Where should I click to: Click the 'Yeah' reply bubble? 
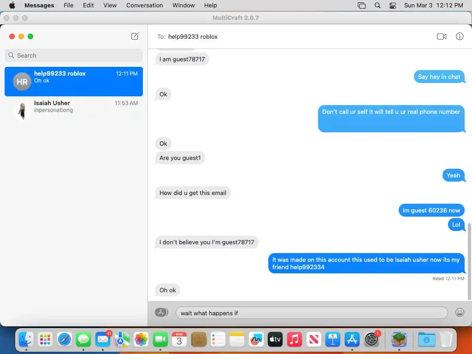(x=454, y=175)
